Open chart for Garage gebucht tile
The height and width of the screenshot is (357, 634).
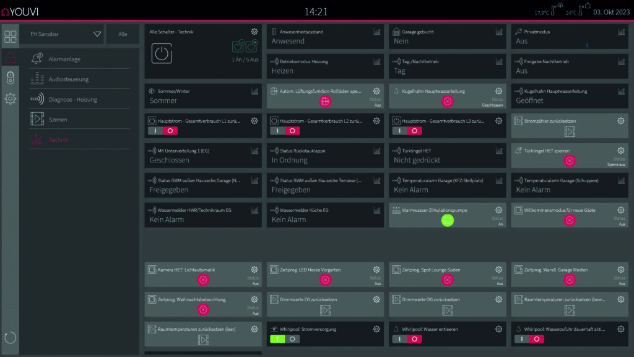point(498,32)
